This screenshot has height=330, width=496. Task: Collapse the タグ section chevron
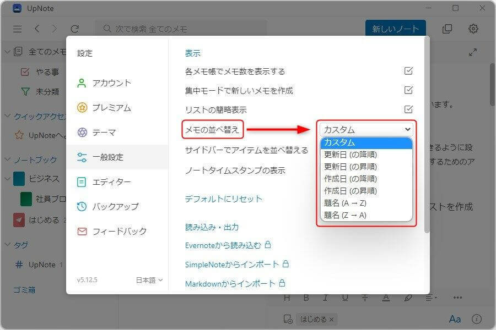(x=8, y=244)
